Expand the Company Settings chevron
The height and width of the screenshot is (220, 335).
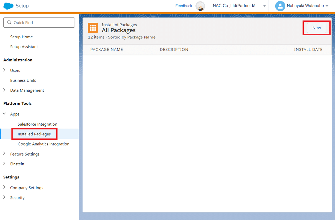tap(4, 187)
